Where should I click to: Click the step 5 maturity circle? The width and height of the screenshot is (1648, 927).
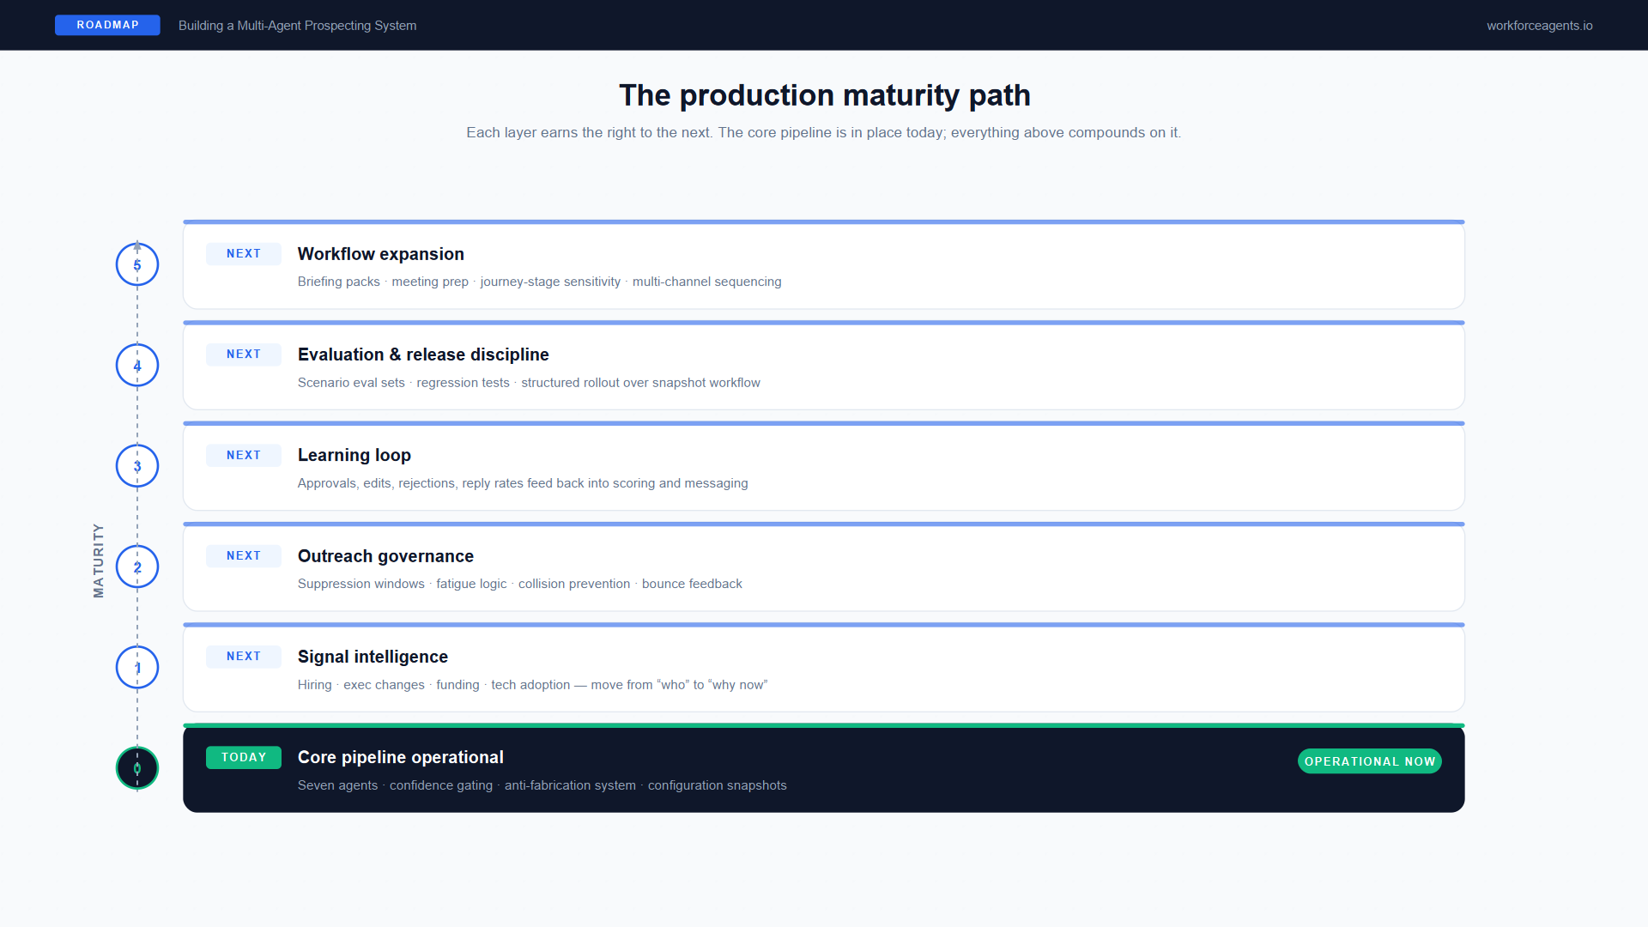[x=137, y=264]
